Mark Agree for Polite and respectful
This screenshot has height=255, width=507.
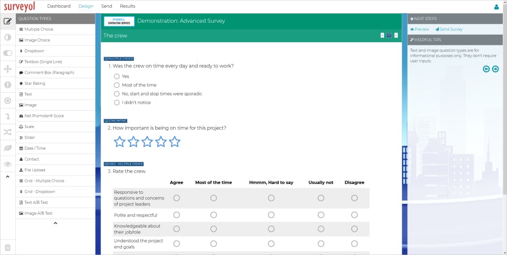[176, 215]
